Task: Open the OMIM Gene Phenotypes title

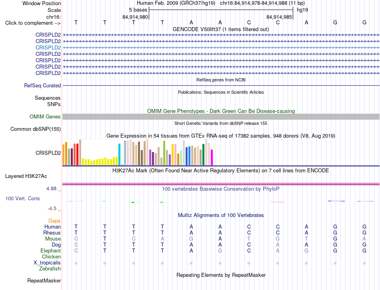Action: pyautogui.click(x=221, y=111)
